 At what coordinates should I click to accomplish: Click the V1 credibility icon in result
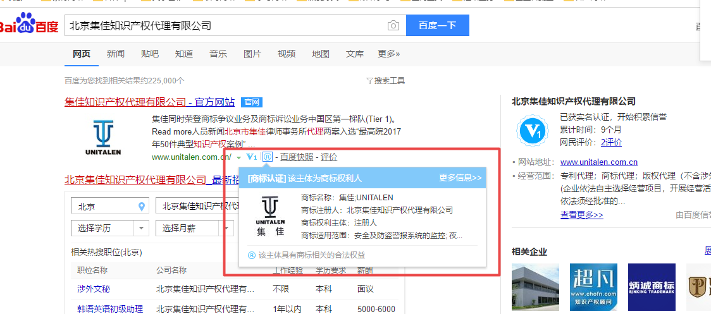(x=252, y=157)
